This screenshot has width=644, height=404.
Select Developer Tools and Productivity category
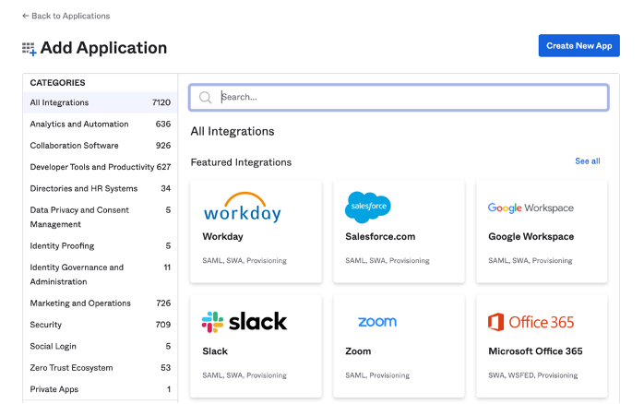tap(101, 167)
